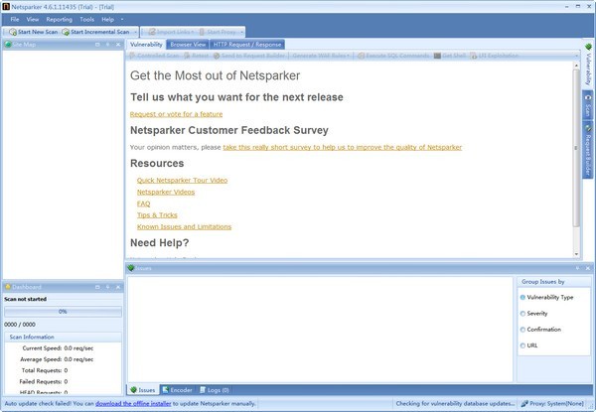This screenshot has height=412, width=596.
Task: Switch to the Browser View tab
Action: 188,45
